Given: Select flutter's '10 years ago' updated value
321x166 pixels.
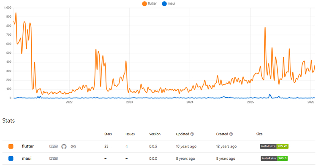Looking at the screenshot, I should [x=186, y=146].
